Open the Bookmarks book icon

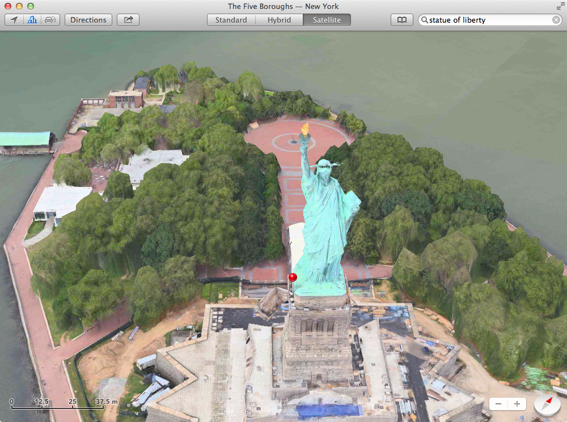coord(402,20)
